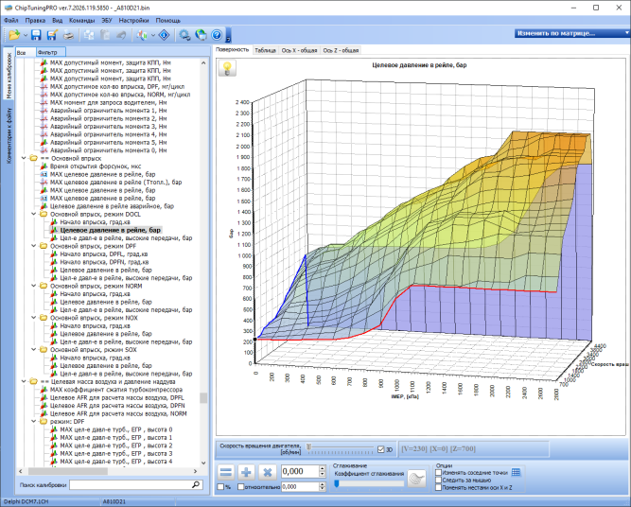The image size is (631, 507).
Task: Open the blue diamond info icon
Action: click(x=165, y=35)
